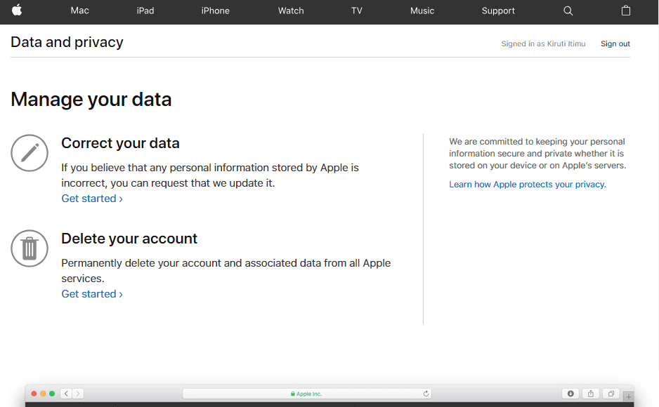Open the search magnifier icon
659x407 pixels.
568,11
